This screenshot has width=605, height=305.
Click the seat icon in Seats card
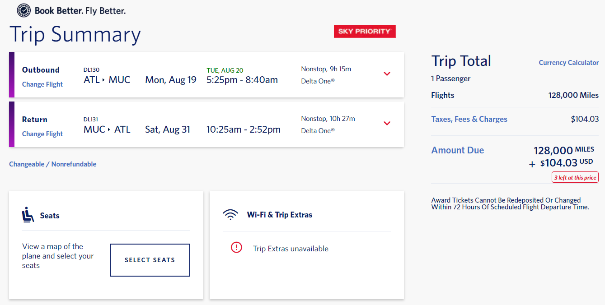click(x=28, y=215)
